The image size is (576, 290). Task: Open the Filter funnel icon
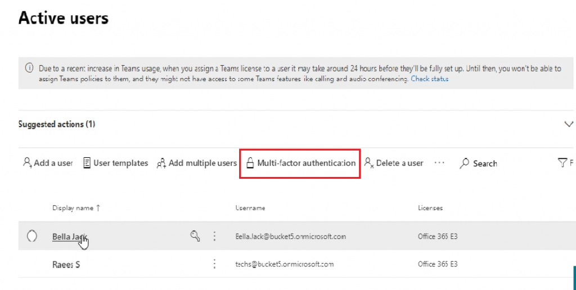click(562, 162)
